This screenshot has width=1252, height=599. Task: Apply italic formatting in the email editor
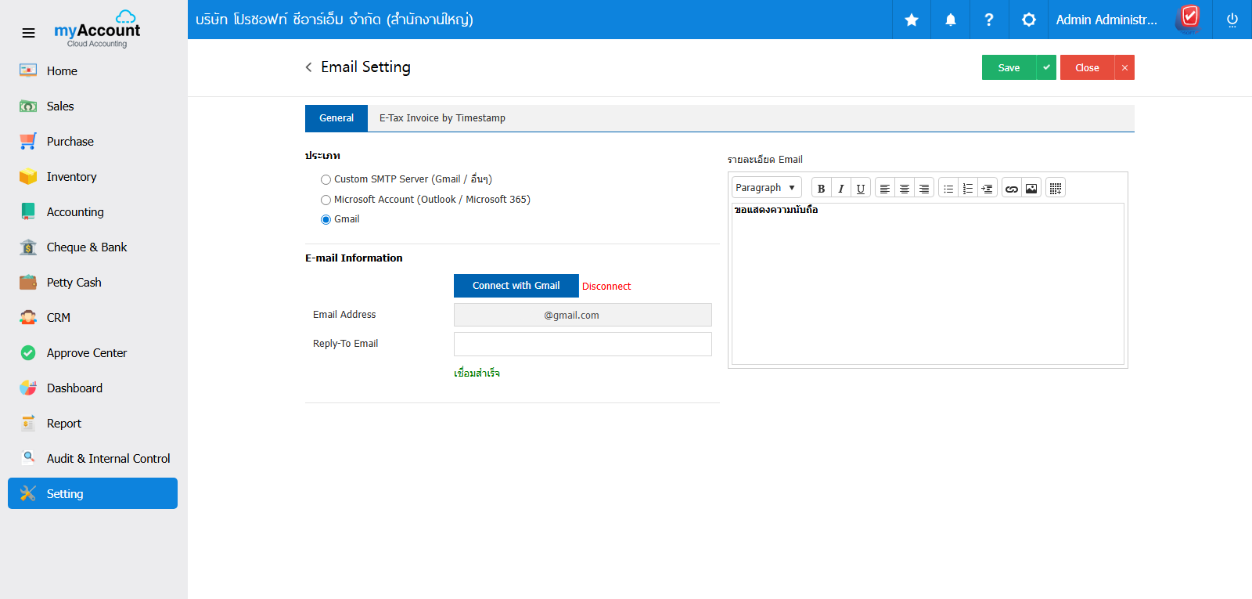[840, 189]
